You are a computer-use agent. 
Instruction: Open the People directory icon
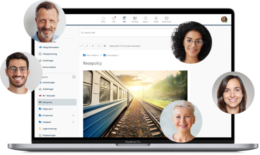pos(156,19)
